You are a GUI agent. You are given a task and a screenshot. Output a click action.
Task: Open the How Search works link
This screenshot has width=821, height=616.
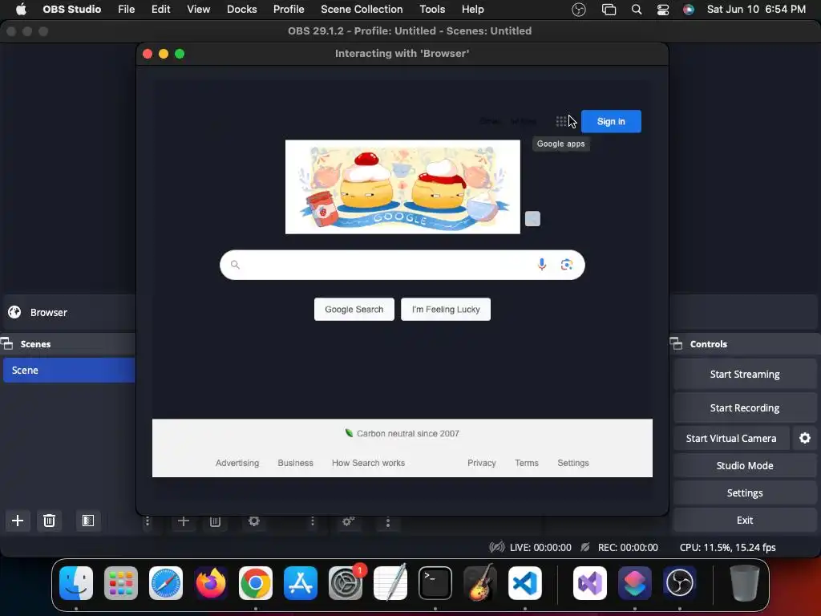pyautogui.click(x=368, y=463)
